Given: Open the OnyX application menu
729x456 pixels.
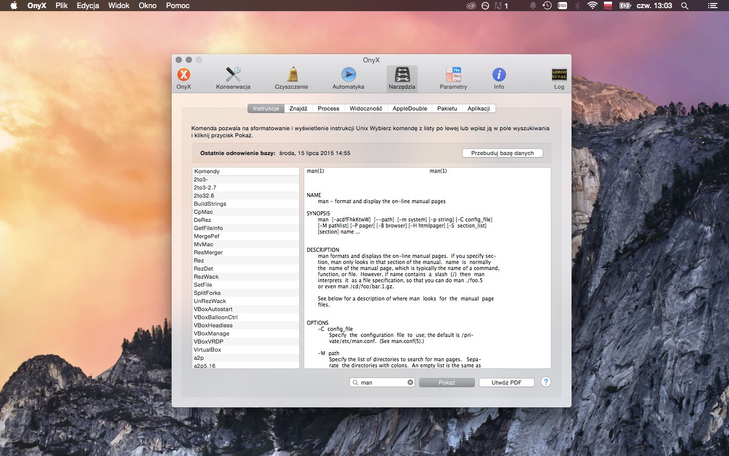Looking at the screenshot, I should click(x=37, y=6).
